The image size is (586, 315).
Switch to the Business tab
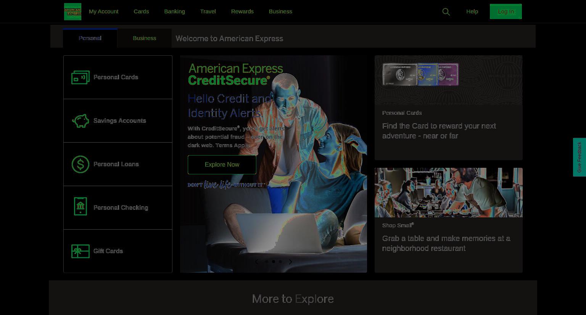144,38
